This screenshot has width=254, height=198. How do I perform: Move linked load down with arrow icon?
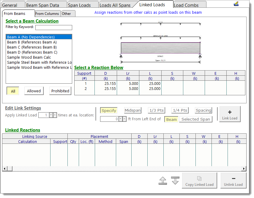[x=175, y=181]
